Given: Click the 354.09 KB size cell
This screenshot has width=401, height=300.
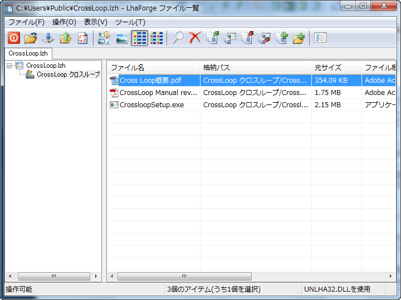Looking at the screenshot, I should 331,81.
